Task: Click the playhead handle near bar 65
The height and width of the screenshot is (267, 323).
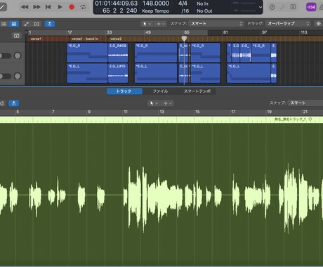Action: pyautogui.click(x=184, y=38)
